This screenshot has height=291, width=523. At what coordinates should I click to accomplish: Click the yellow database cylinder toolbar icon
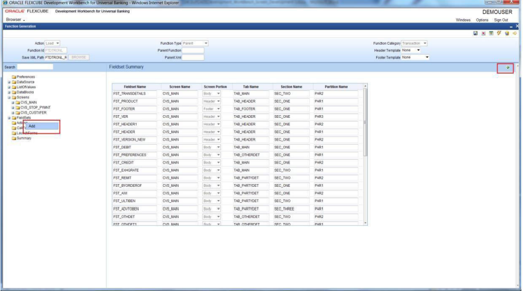507,33
